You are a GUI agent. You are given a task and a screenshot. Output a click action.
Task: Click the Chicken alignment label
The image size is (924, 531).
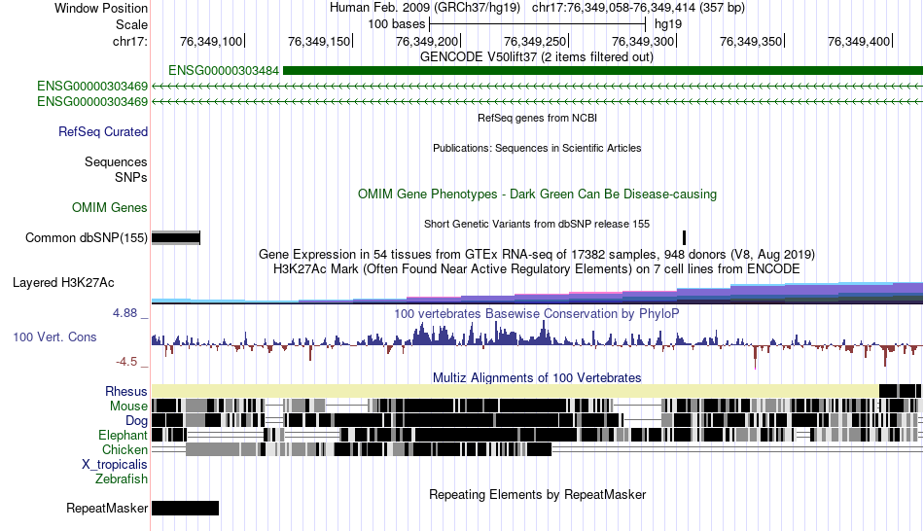pyautogui.click(x=124, y=449)
